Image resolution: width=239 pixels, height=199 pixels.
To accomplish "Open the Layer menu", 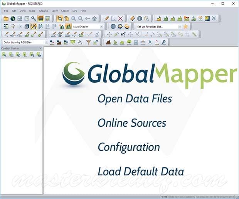I will click(55, 11).
